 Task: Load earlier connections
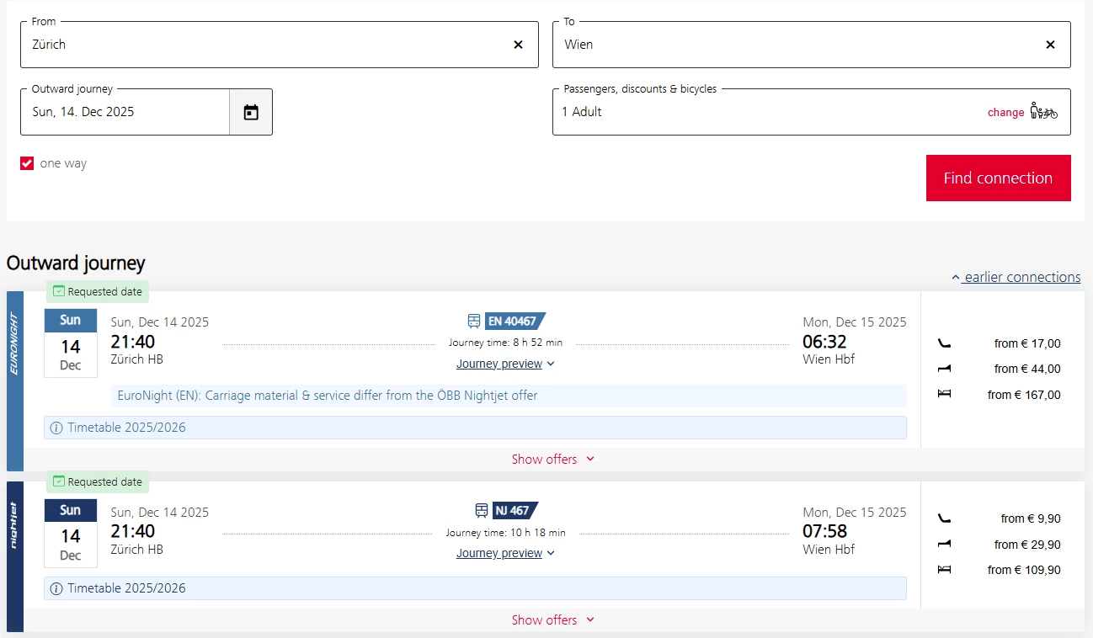[x=1016, y=277]
